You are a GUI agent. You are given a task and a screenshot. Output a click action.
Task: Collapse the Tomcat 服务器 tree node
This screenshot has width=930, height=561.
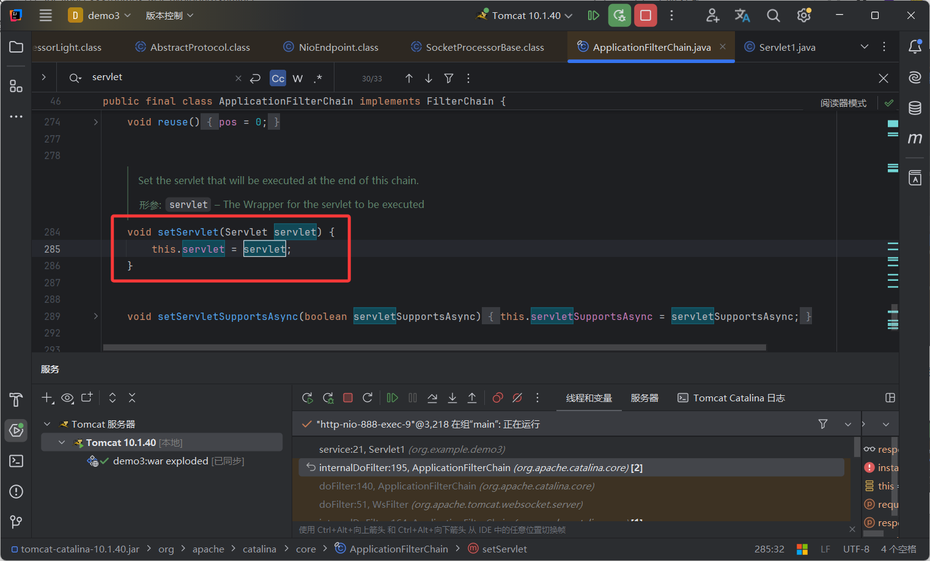(x=47, y=424)
